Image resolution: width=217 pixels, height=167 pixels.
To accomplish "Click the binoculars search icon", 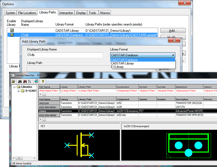I will tap(20, 81).
